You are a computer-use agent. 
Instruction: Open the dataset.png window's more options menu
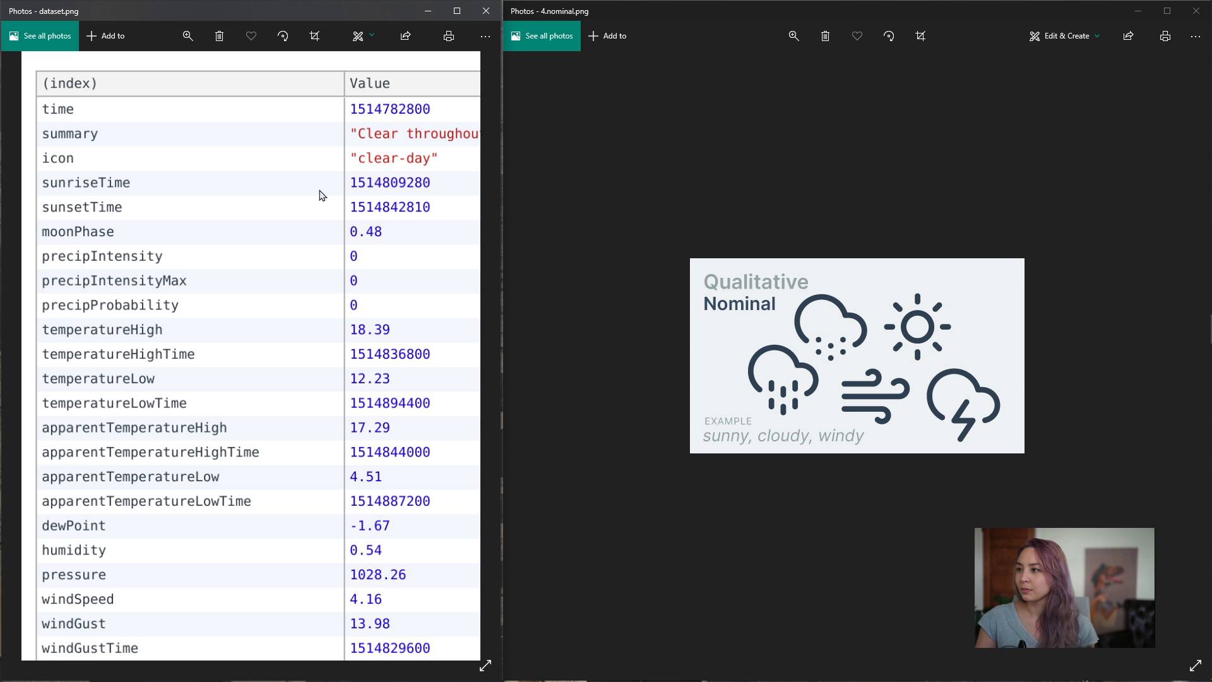[x=485, y=36]
